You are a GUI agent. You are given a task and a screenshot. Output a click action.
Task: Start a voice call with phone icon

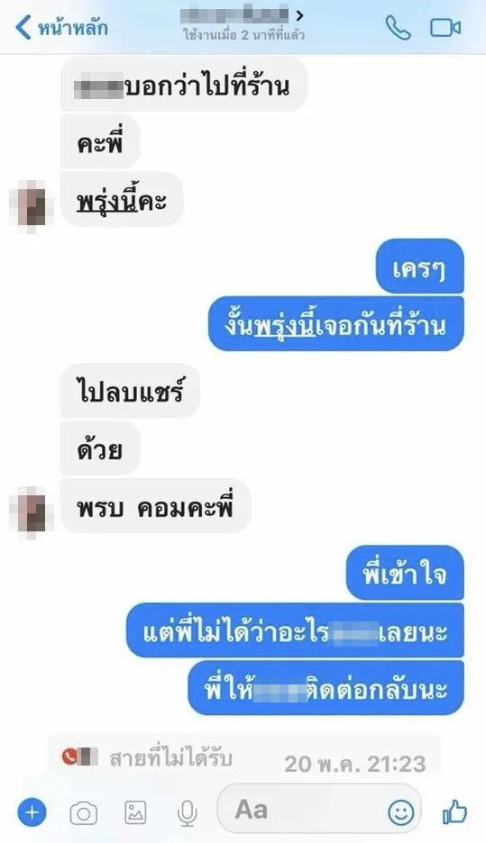click(398, 27)
